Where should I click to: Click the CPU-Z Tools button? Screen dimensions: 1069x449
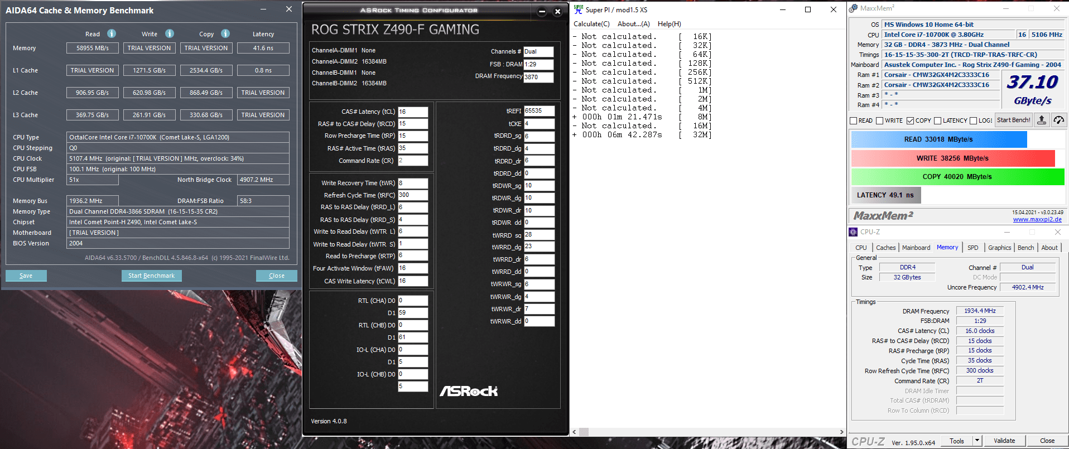click(957, 441)
